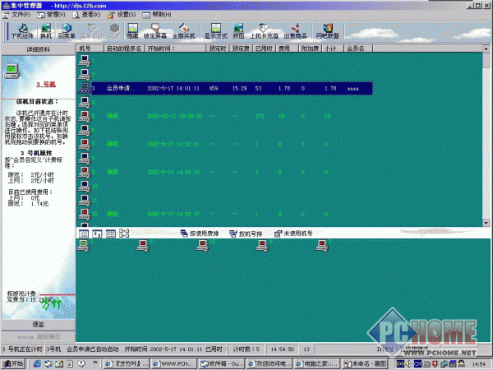The width and height of the screenshot is (493, 370).
Task: Select machine 11 computer icon in the list
Action: (x=85, y=200)
